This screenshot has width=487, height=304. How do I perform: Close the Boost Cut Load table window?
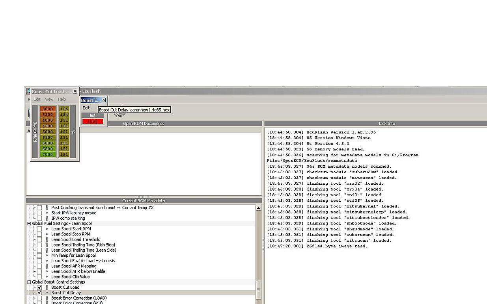[x=75, y=91]
